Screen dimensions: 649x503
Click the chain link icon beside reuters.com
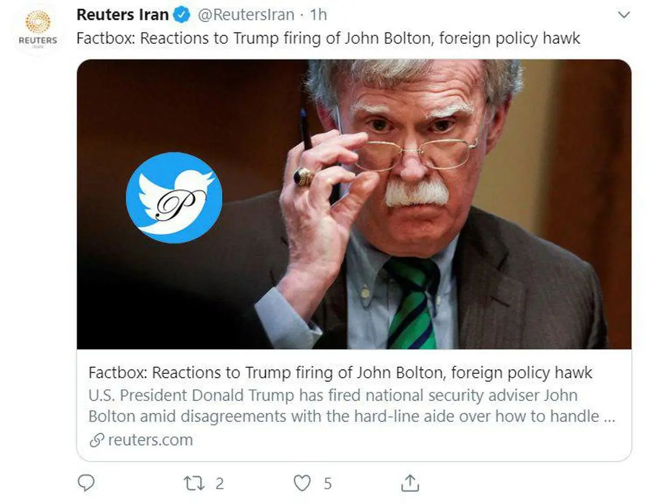(x=96, y=440)
